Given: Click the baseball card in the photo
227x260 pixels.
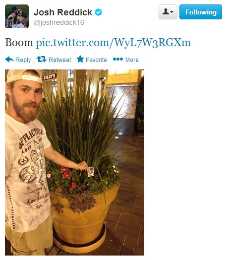Looking at the screenshot, I should 91,172.
